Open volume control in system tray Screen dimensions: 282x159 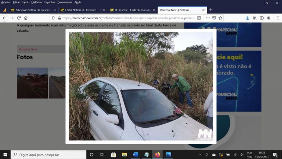tap(242, 155)
